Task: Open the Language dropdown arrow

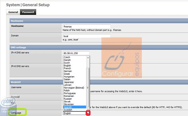Action: [x=88, y=113]
